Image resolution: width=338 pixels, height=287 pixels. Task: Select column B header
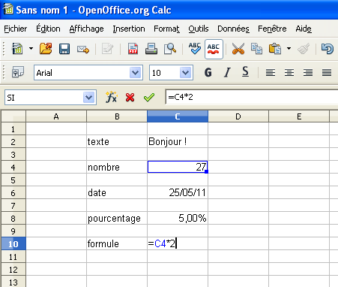point(117,116)
